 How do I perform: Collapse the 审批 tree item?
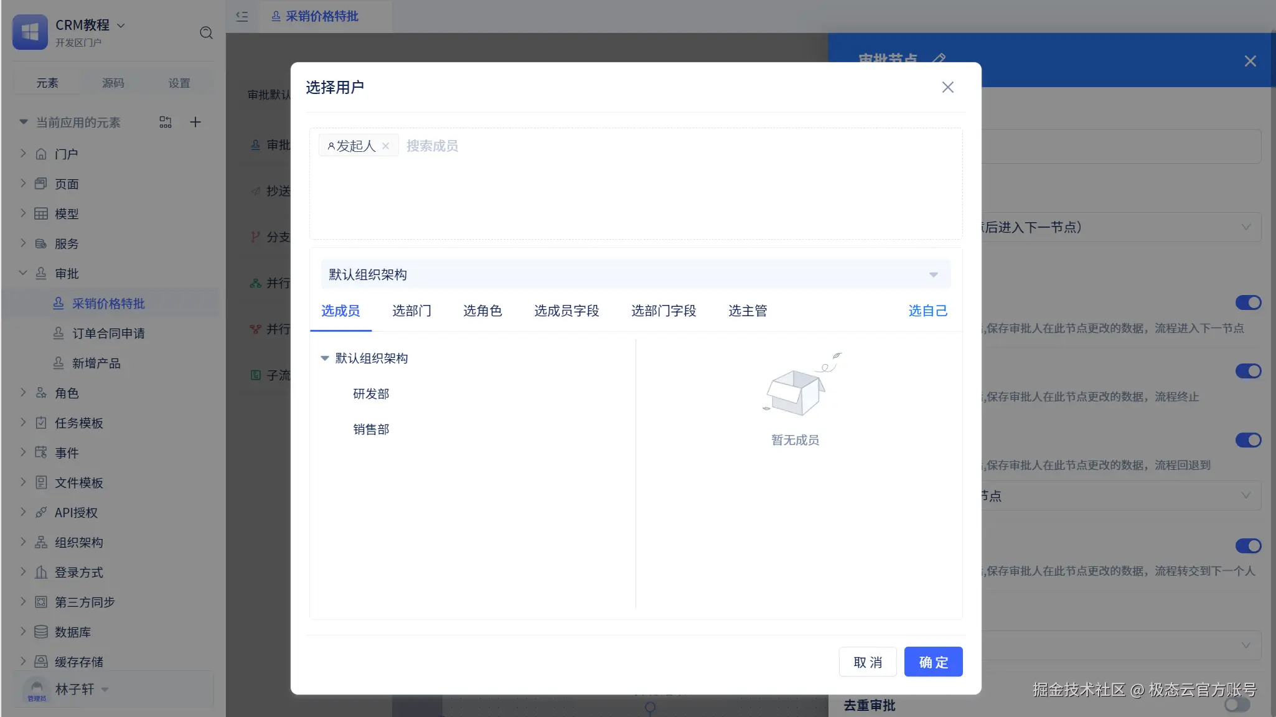coord(23,273)
